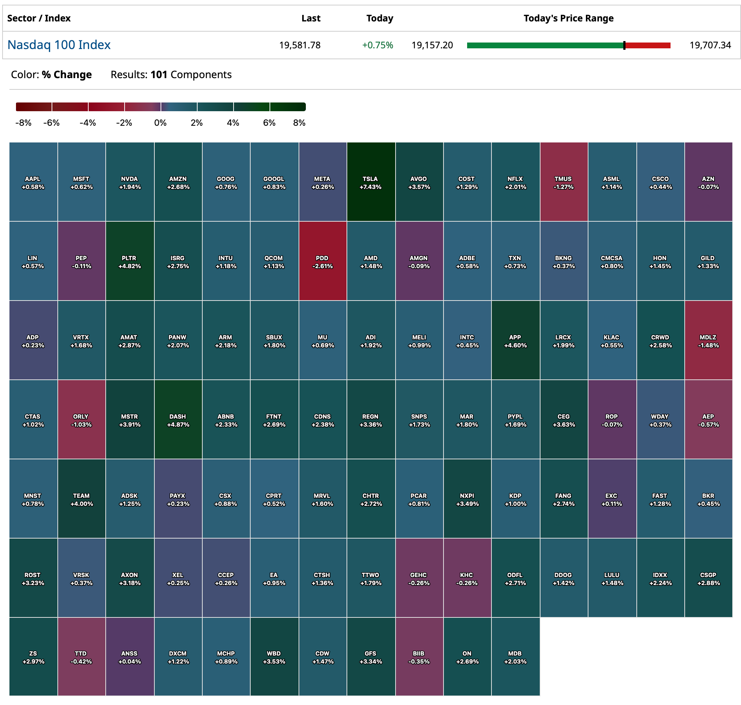Open the PDD tile in the heatmap
This screenshot has height=705, width=741.
322,261
